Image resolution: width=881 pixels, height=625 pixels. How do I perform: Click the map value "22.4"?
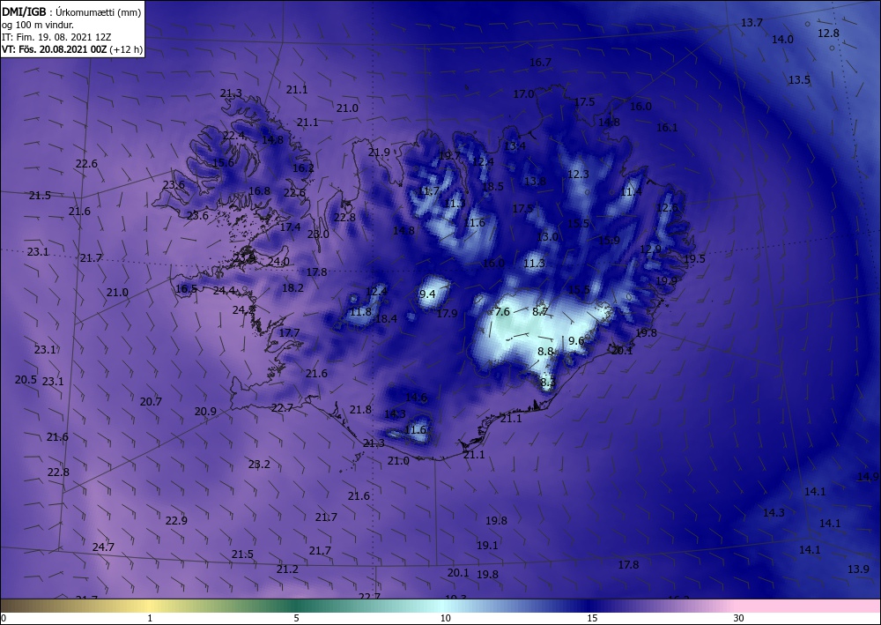(233, 136)
